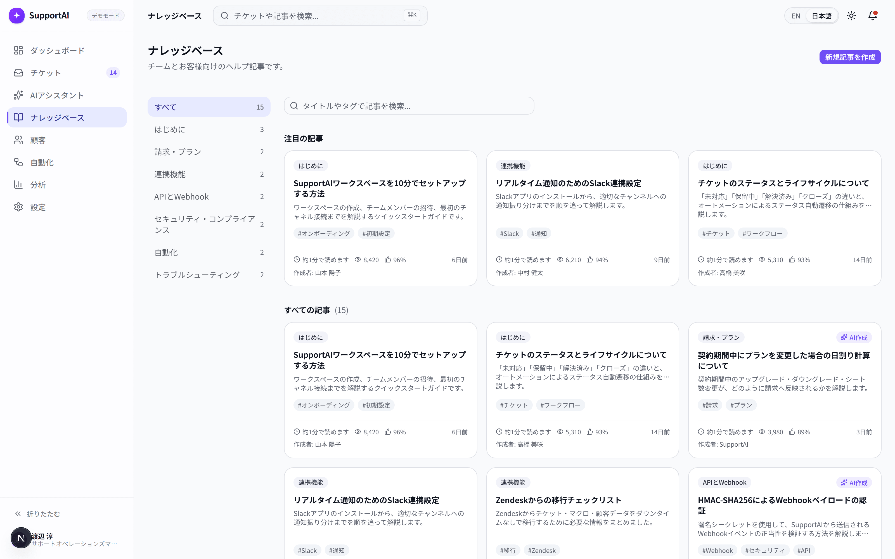
Task: Click AI作成 badge on HMAC-SHA256 card
Action: pos(854,482)
